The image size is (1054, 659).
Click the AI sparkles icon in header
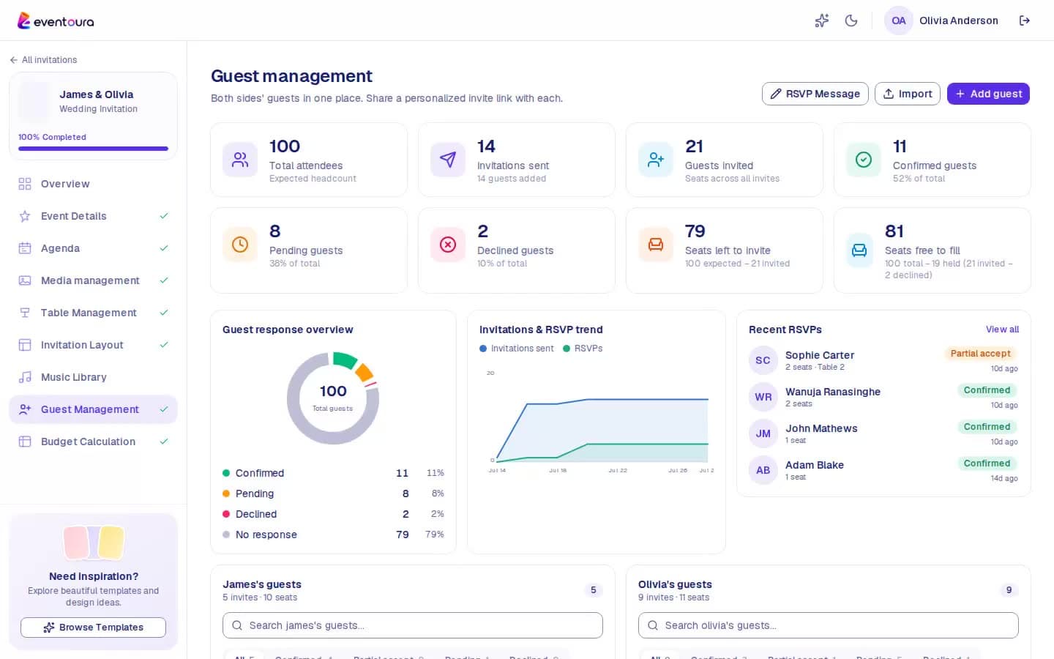[x=822, y=21]
